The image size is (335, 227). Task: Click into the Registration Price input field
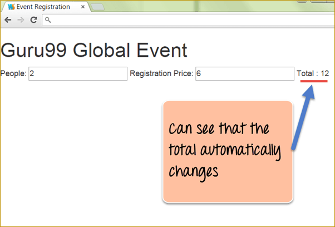point(244,73)
